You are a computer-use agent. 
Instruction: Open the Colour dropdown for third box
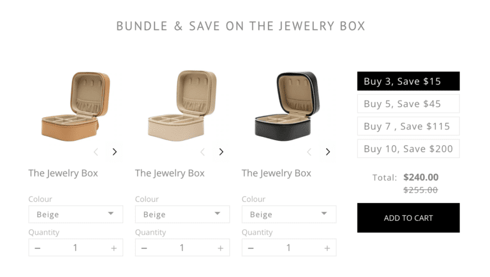tap(288, 214)
